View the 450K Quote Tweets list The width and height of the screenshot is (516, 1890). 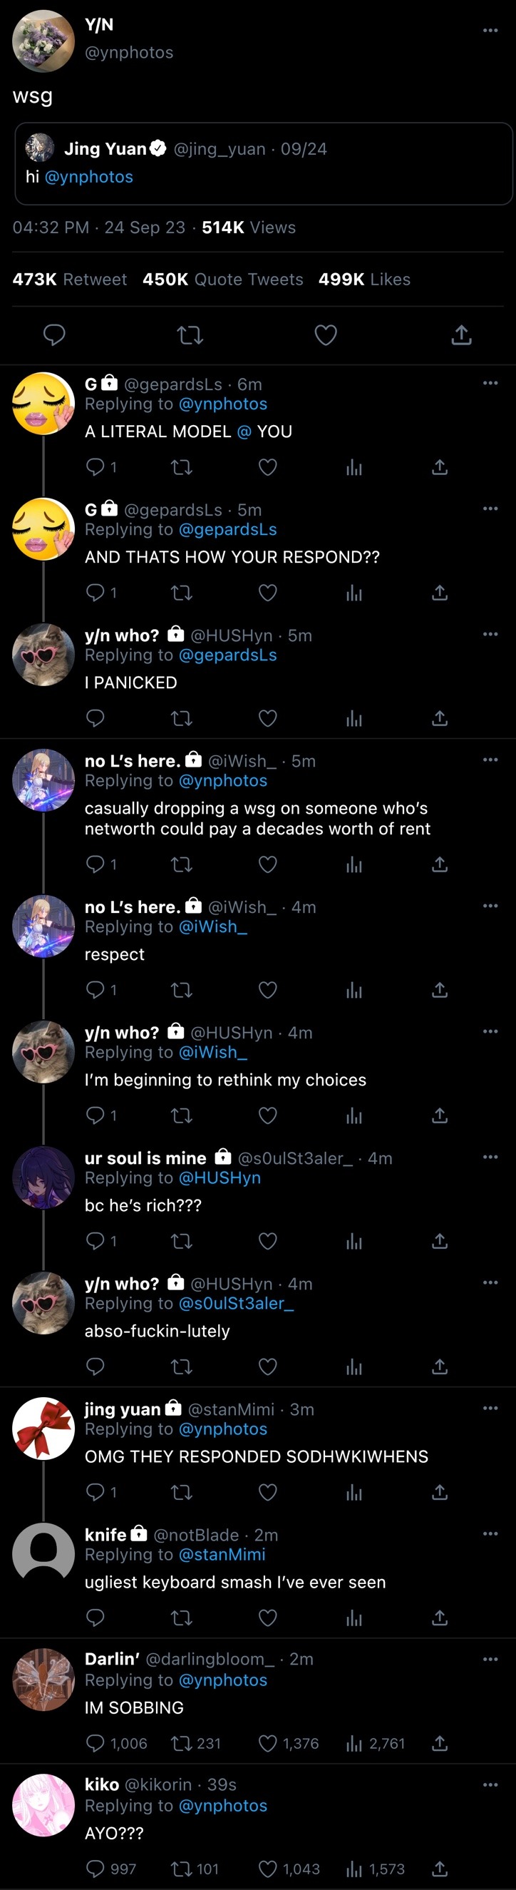coord(222,280)
